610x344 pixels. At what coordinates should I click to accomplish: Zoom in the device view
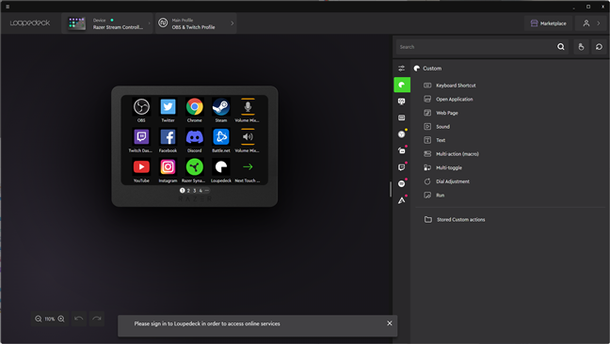click(x=61, y=319)
